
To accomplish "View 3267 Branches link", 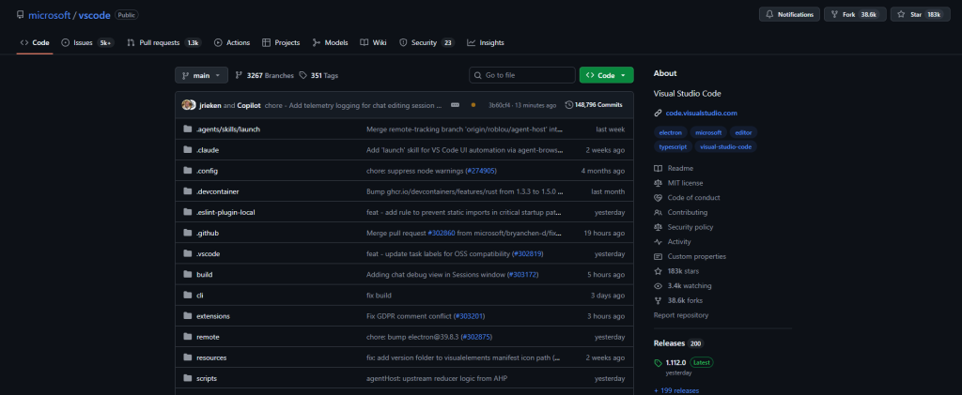I will (264, 75).
